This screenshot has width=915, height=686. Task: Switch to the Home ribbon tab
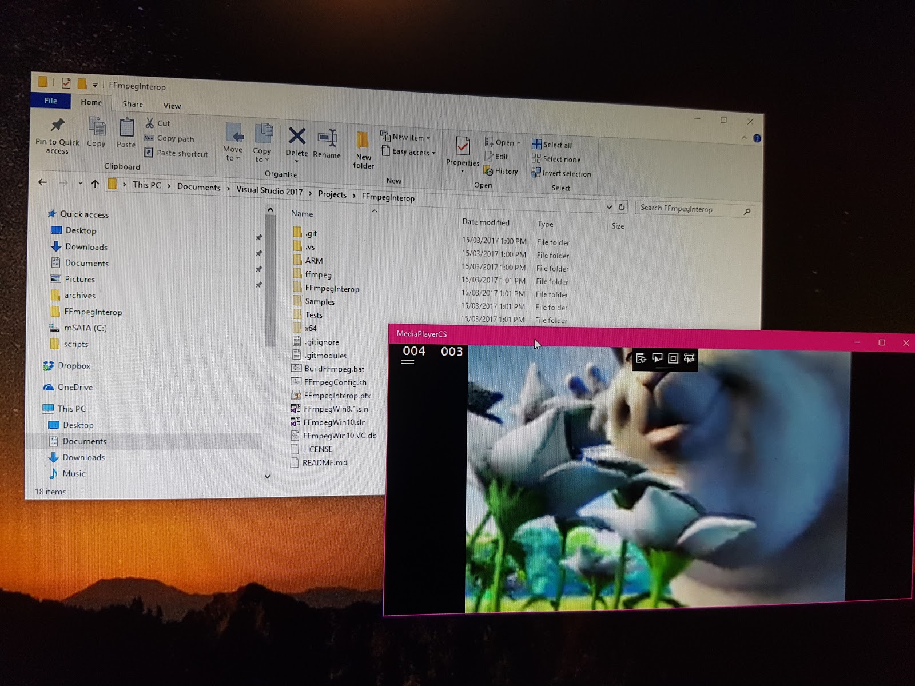pos(91,102)
